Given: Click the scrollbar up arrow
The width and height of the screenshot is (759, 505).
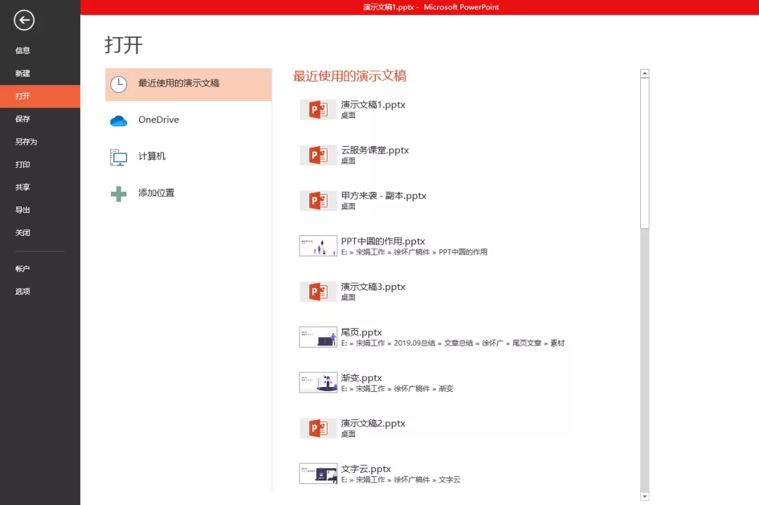Looking at the screenshot, I should click(644, 74).
